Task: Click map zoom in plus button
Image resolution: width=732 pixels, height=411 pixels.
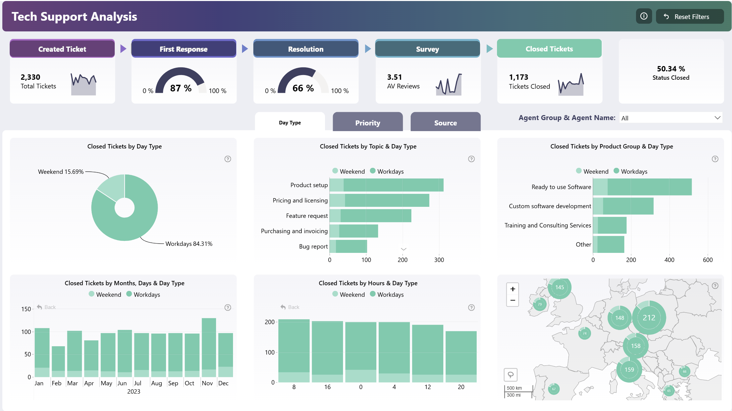Action: pos(513,289)
